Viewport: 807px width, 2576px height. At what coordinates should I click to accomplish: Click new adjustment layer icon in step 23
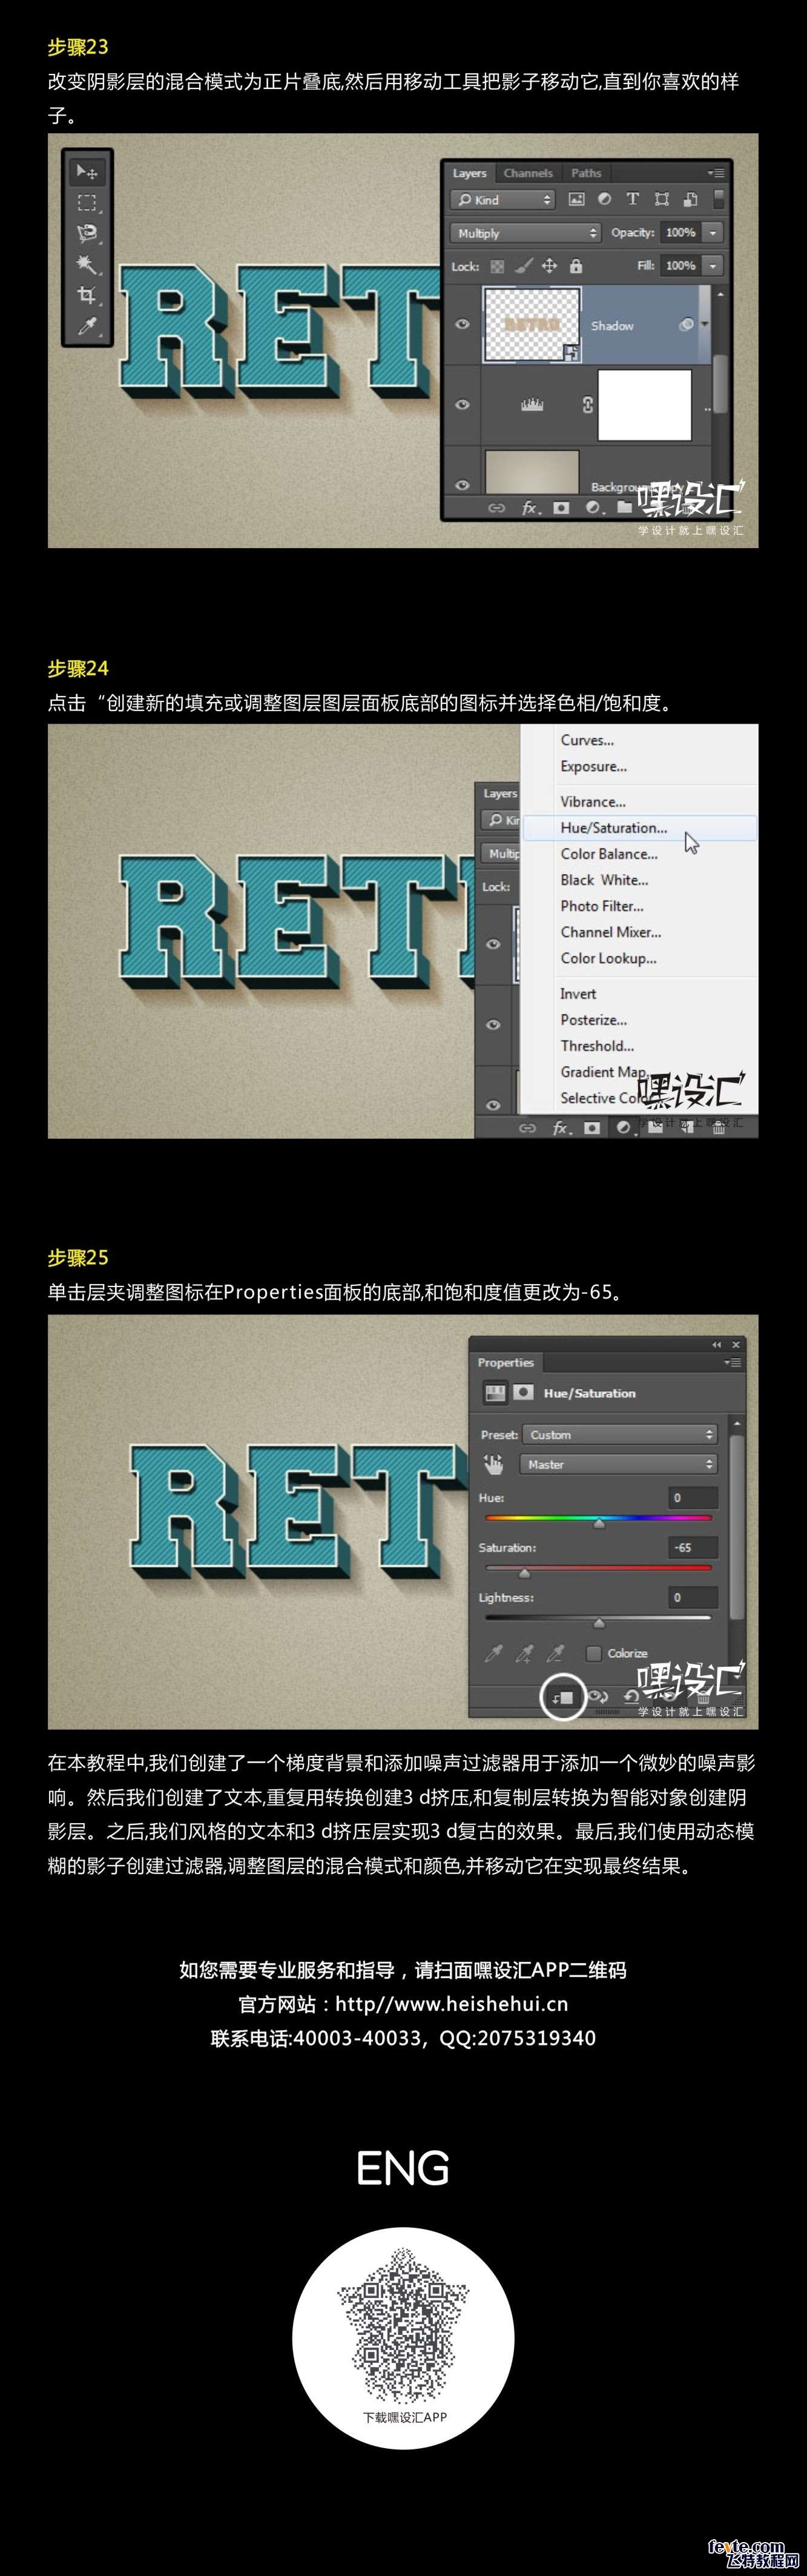594,508
